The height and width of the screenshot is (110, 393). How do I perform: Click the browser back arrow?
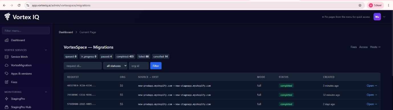pos(4,5)
